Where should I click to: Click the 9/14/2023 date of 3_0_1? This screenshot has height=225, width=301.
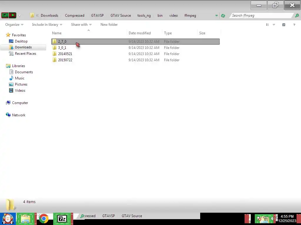click(144, 48)
